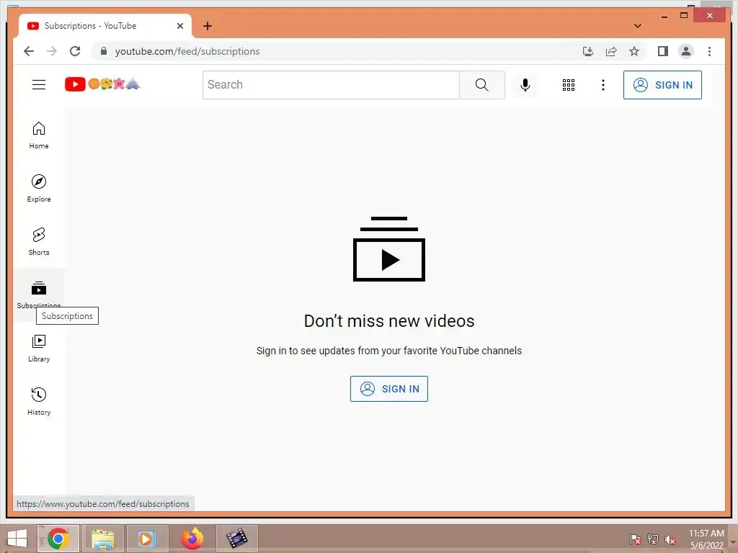Select the Subscriptions - YouTube tab

pos(105,26)
